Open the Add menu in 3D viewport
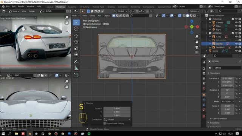This screenshot has height=136, width=242. point(99,15)
